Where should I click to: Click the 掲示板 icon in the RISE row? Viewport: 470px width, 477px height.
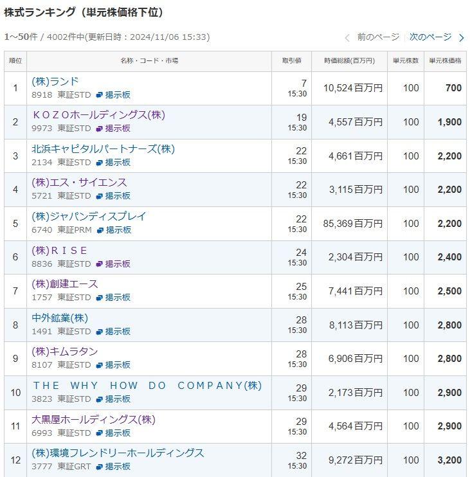(x=100, y=264)
